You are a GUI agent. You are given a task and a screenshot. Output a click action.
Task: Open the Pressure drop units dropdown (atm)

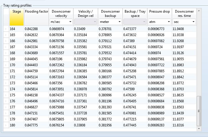point(160,22)
